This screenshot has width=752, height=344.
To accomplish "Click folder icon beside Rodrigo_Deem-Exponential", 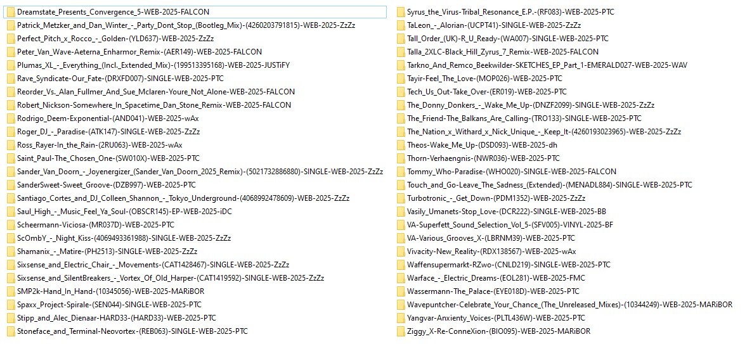I will (11, 118).
